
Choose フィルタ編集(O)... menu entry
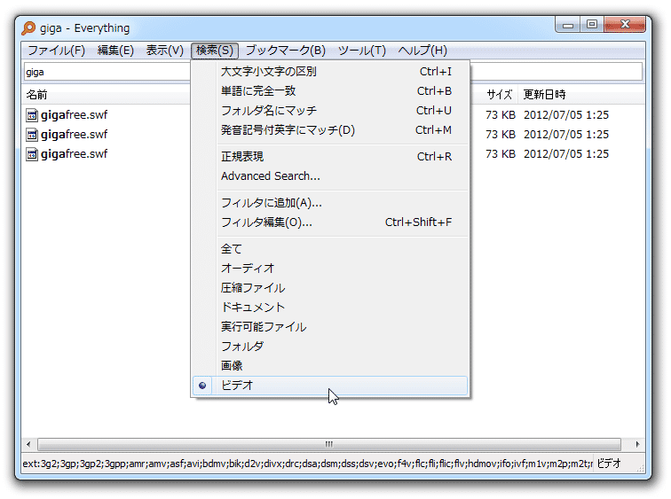[x=266, y=222]
